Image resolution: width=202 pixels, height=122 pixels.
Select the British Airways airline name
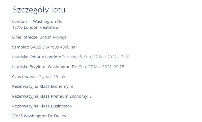(53, 37)
